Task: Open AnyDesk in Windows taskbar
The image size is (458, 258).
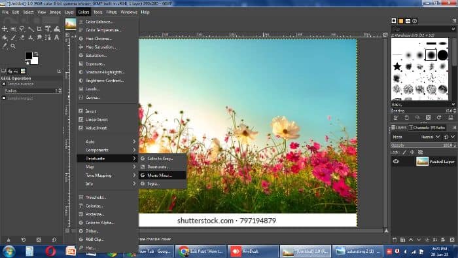Action: pos(253,251)
